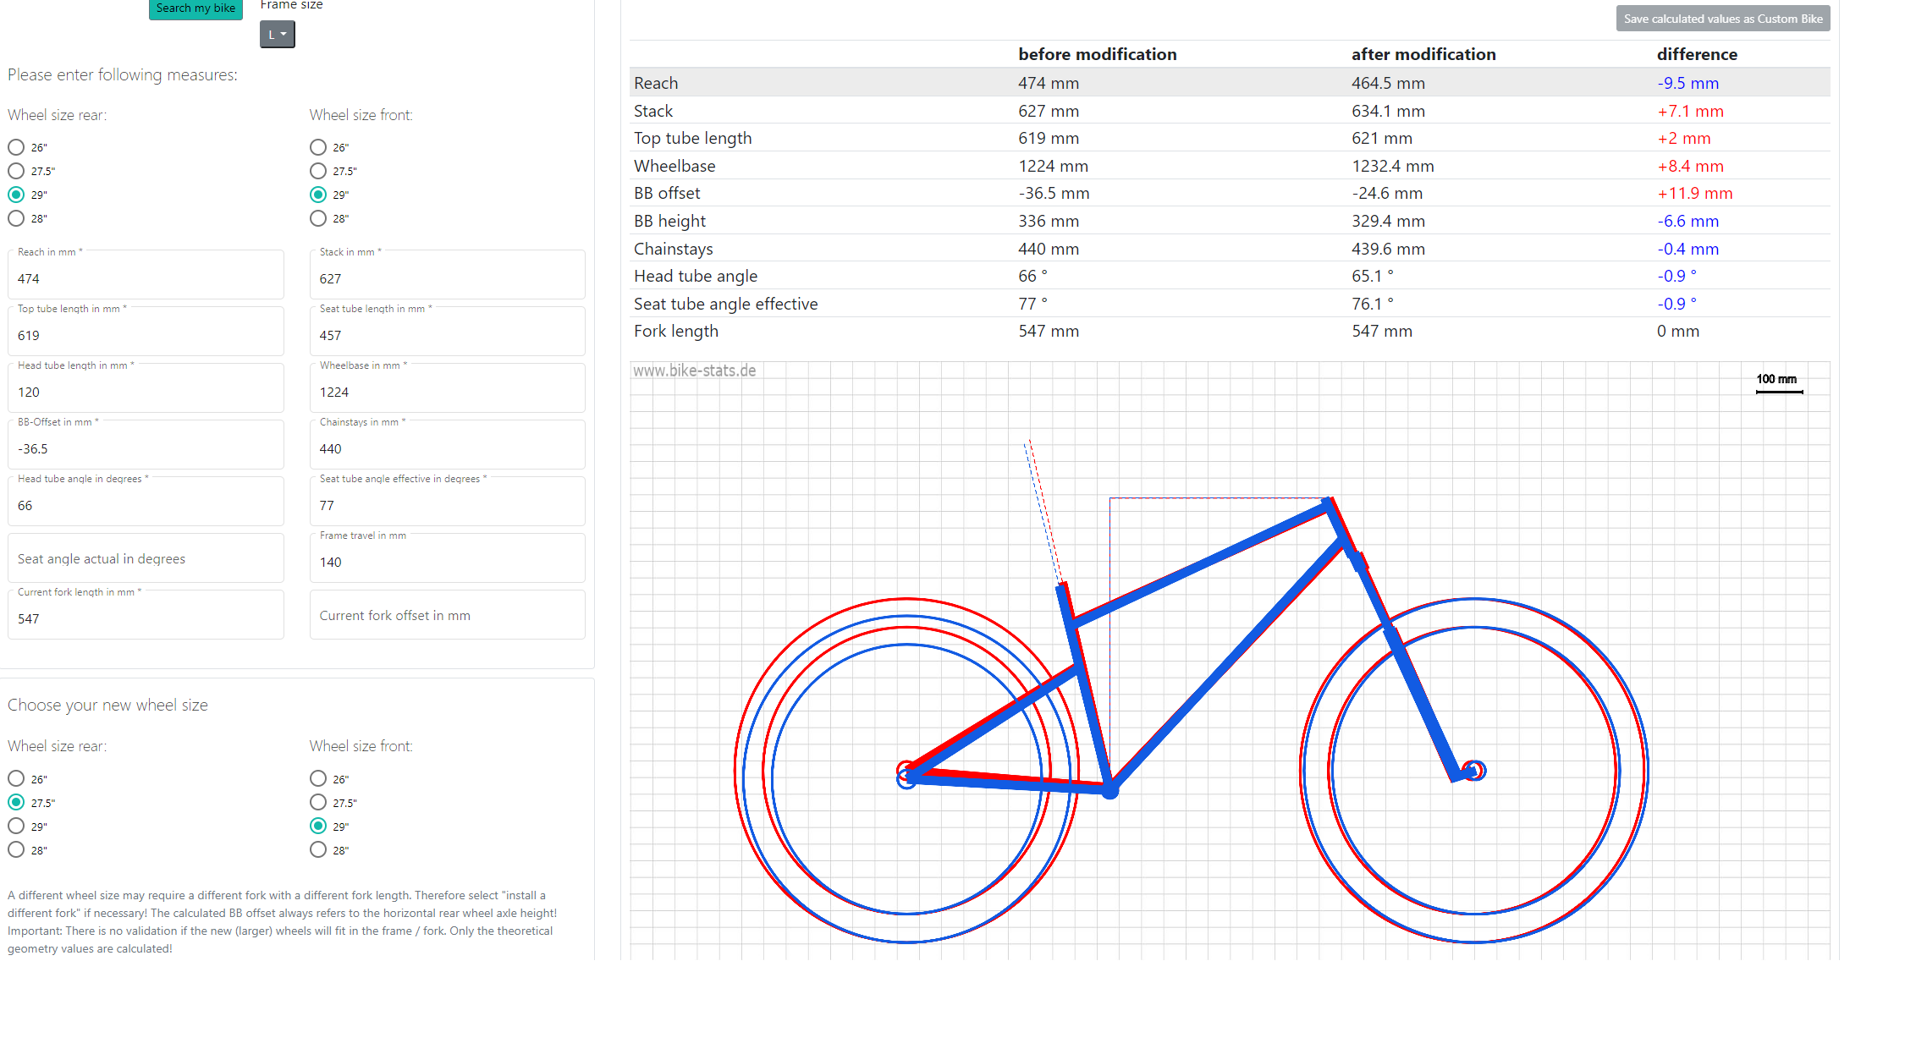The height and width of the screenshot is (1038, 1905).
Task: Click the Current fork offset field
Action: pos(448,615)
